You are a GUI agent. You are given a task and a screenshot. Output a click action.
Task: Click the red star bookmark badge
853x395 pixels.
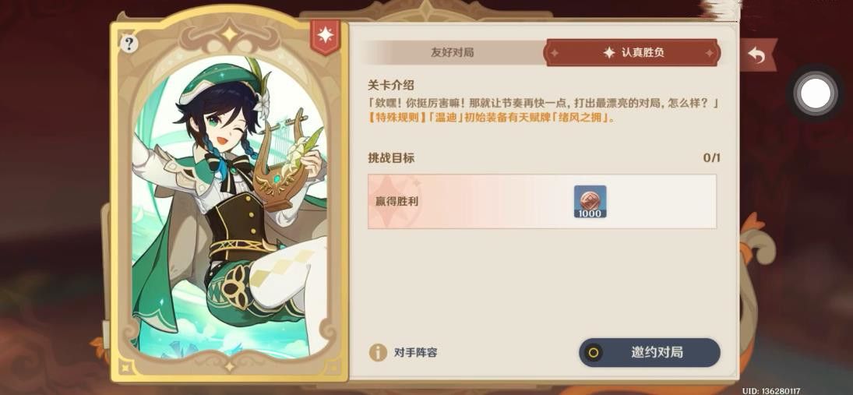326,37
